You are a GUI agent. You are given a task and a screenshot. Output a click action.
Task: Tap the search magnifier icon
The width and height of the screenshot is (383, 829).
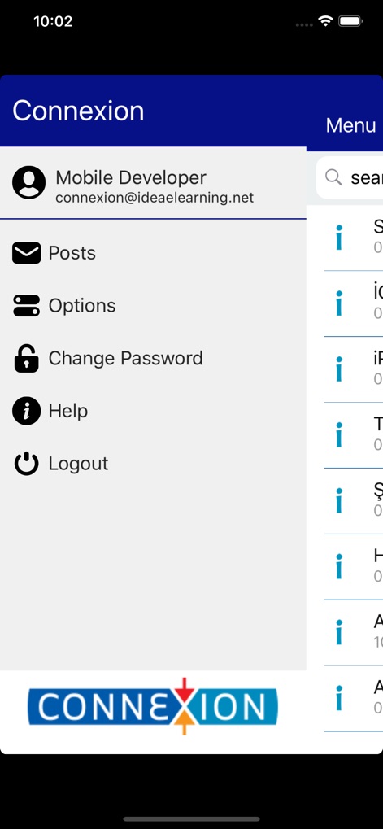(x=333, y=177)
